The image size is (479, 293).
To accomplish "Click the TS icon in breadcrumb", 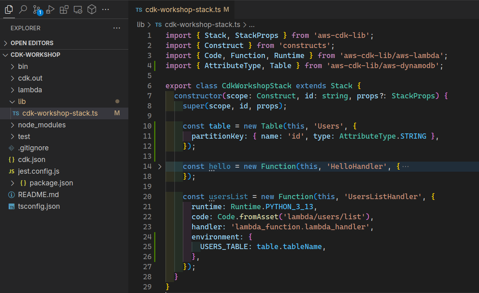I will coord(158,25).
